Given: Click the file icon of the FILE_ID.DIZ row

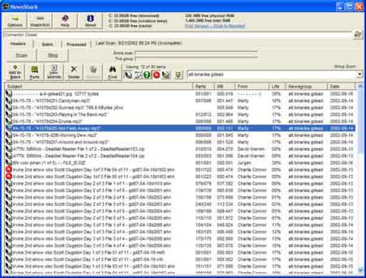Looking at the screenshot, I should [9, 163].
